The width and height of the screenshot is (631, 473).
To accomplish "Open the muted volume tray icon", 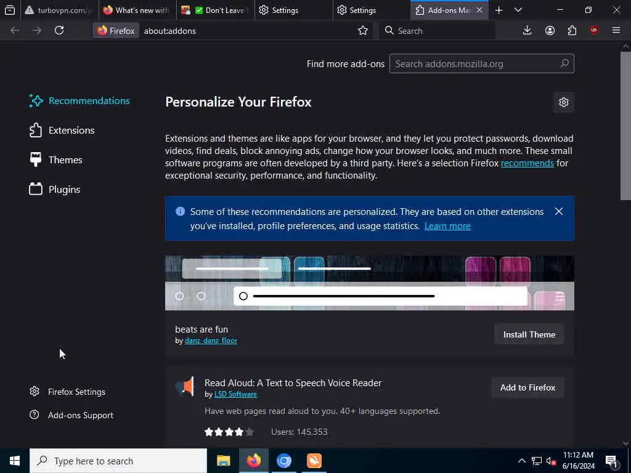I will point(551,461).
